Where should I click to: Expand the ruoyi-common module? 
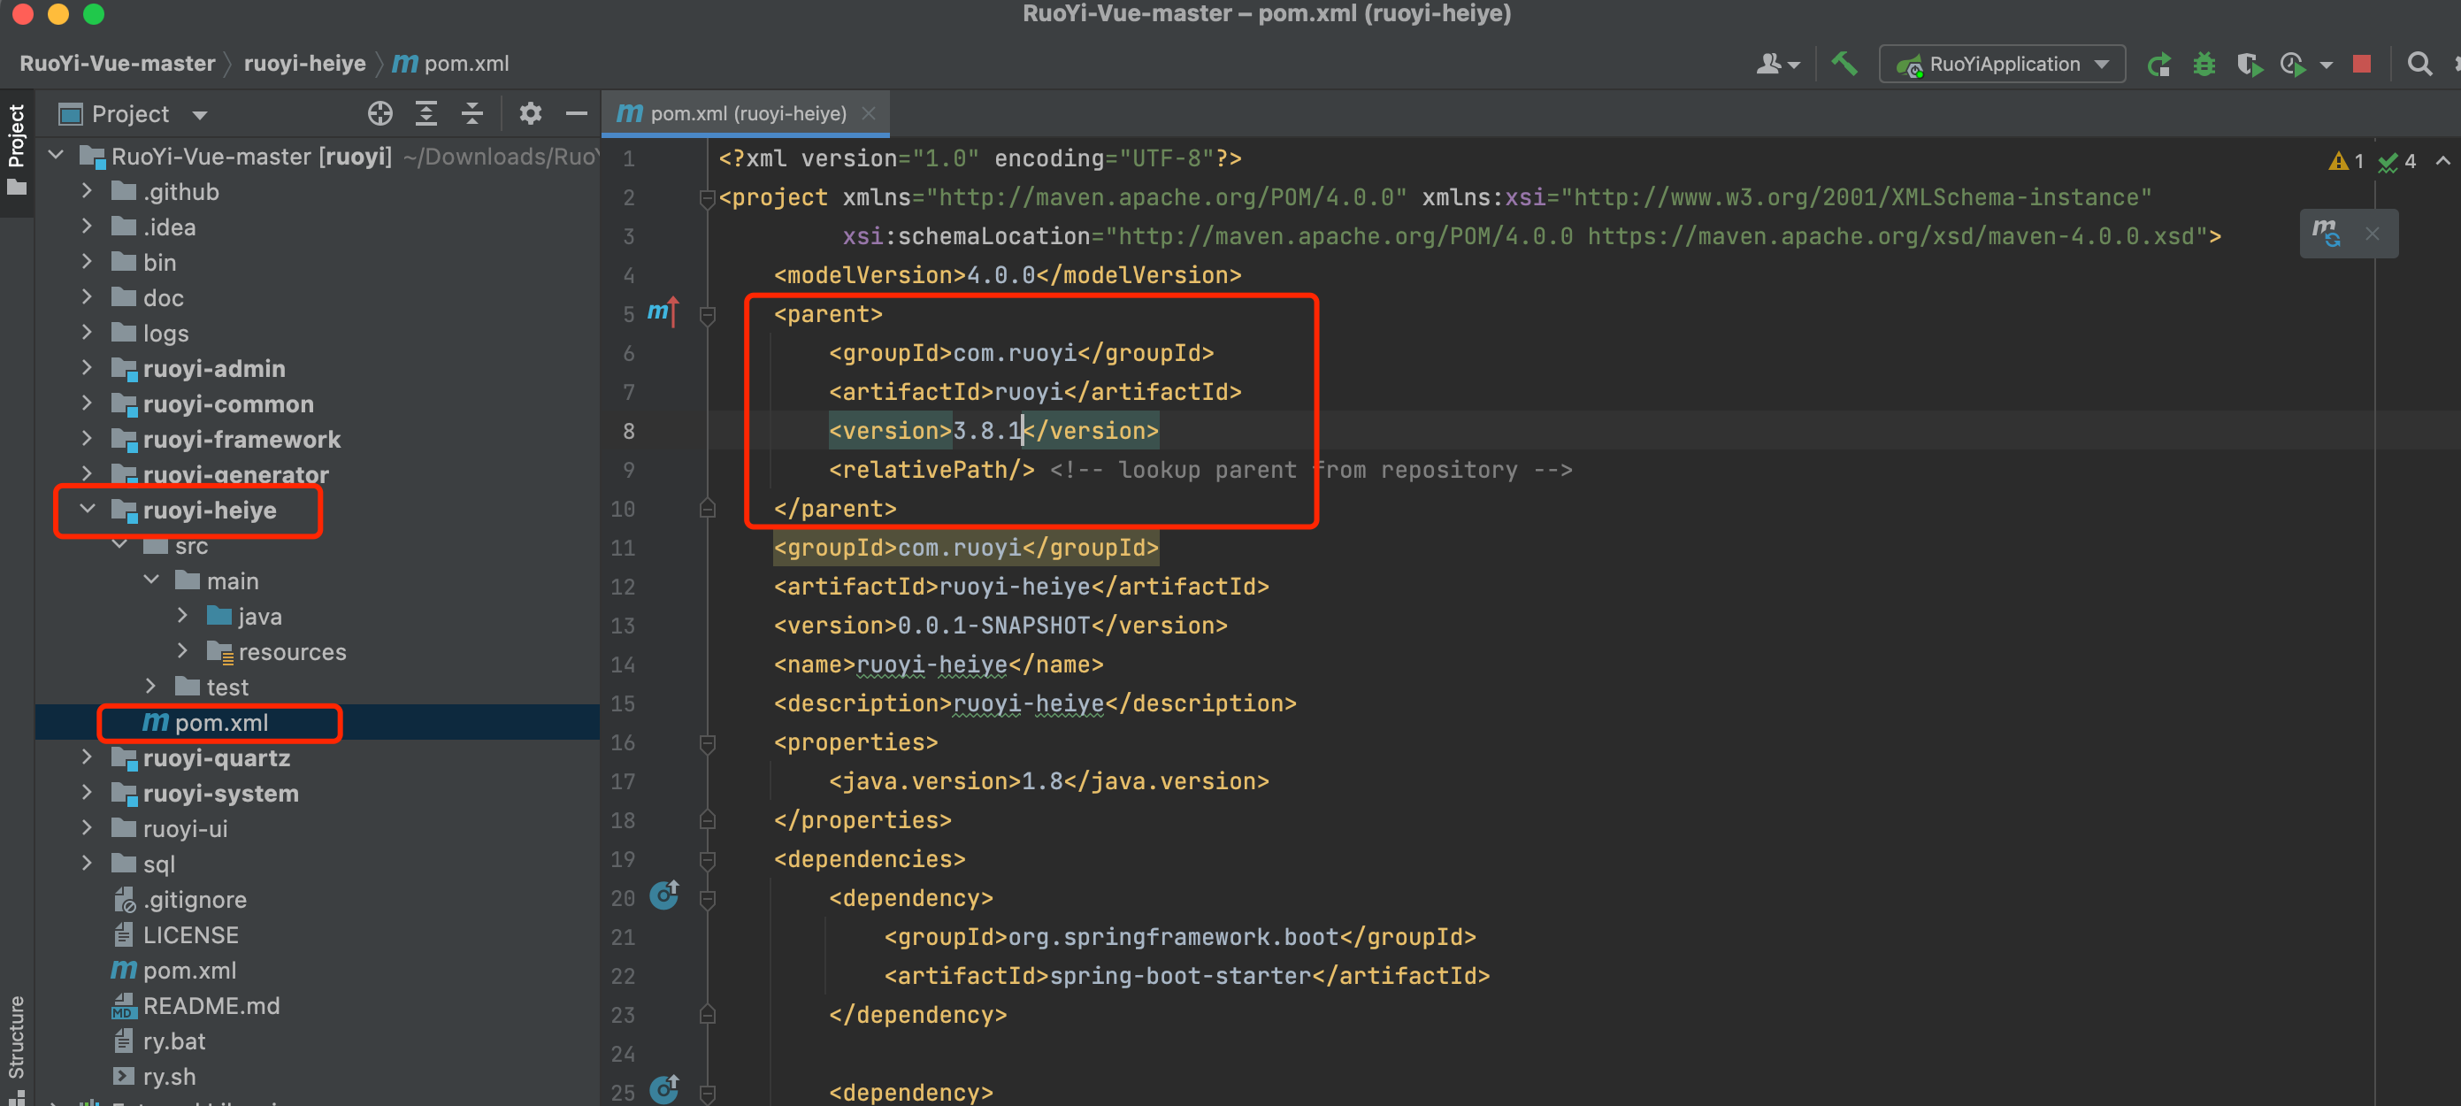tap(87, 403)
